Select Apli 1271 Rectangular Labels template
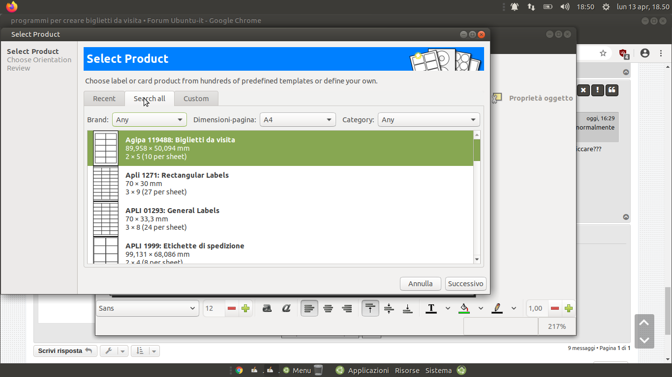Viewport: 672px width, 377px height. coord(280,184)
